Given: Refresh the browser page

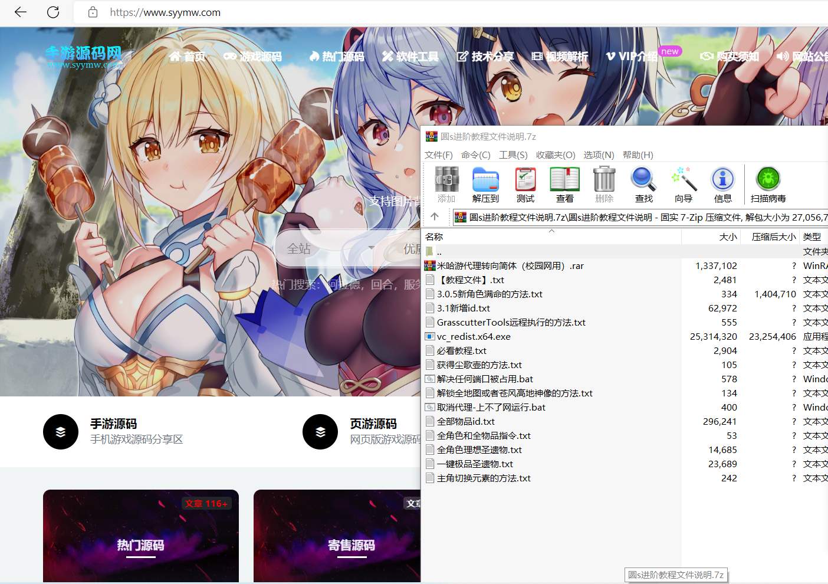Looking at the screenshot, I should (53, 12).
